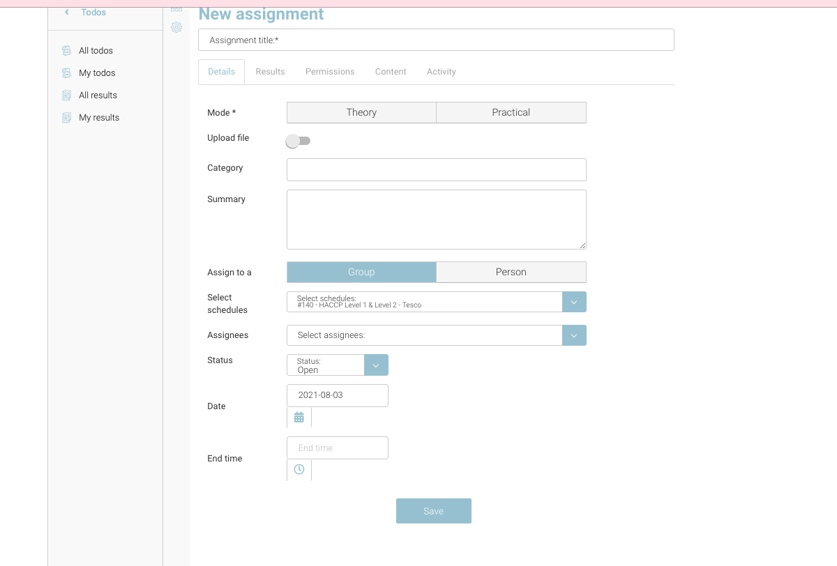The width and height of the screenshot is (837, 566).
Task: Select Theory mode
Action: click(361, 112)
